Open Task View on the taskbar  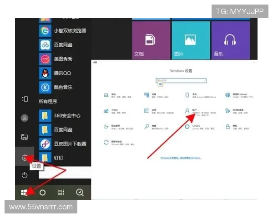(x=61, y=193)
